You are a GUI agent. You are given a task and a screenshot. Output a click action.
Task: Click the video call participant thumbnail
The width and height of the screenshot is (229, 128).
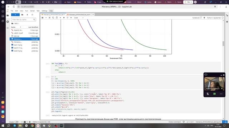pyautogui.click(x=214, y=84)
